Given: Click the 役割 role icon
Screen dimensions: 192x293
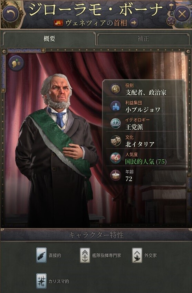Looking at the screenshot, I should [x=116, y=89].
